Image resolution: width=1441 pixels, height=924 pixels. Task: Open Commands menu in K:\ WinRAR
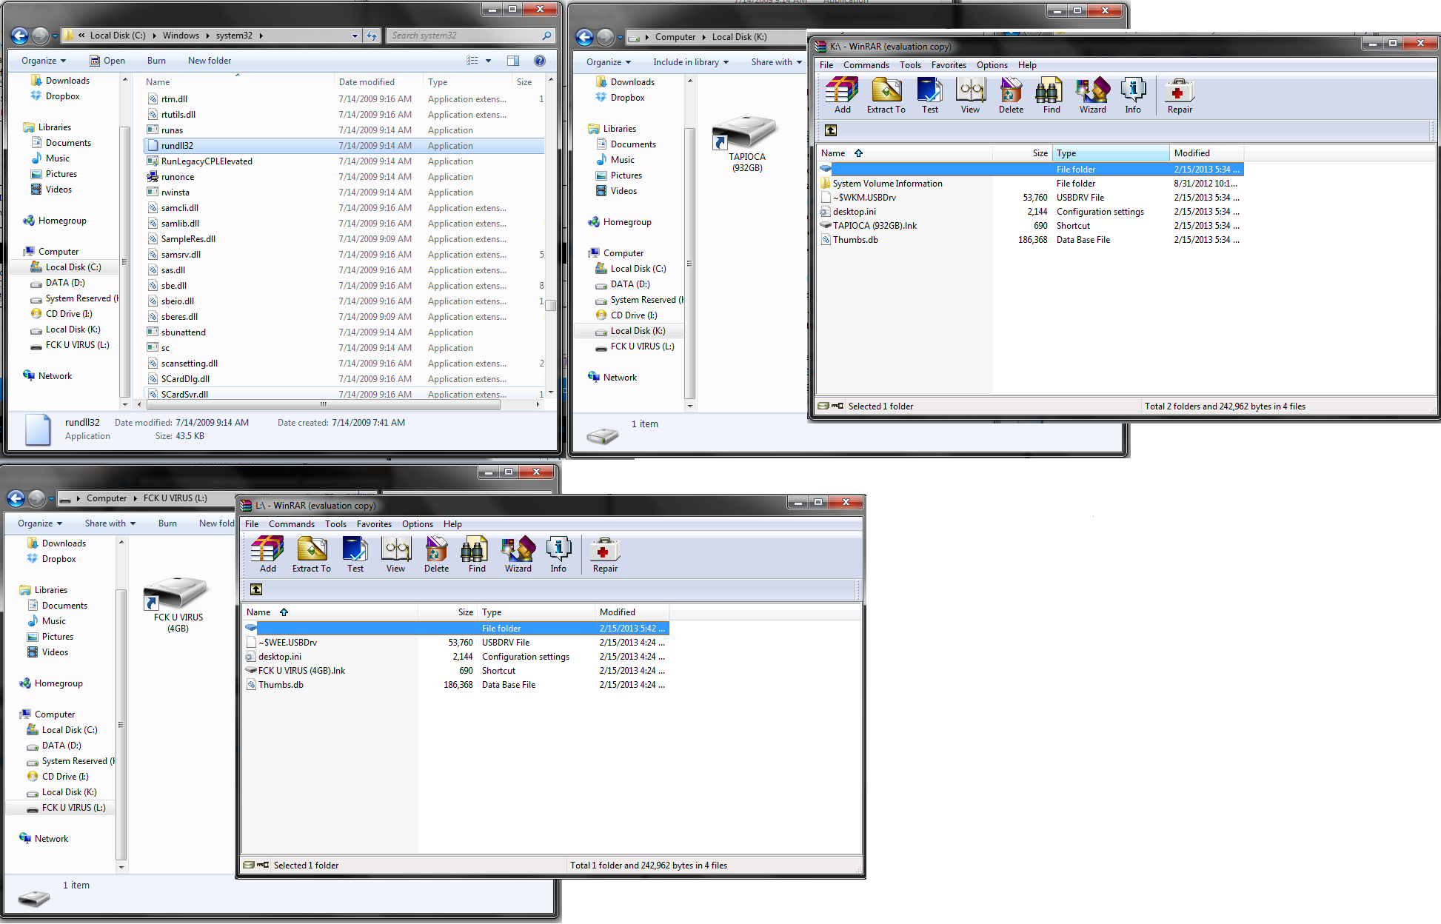[x=866, y=65]
